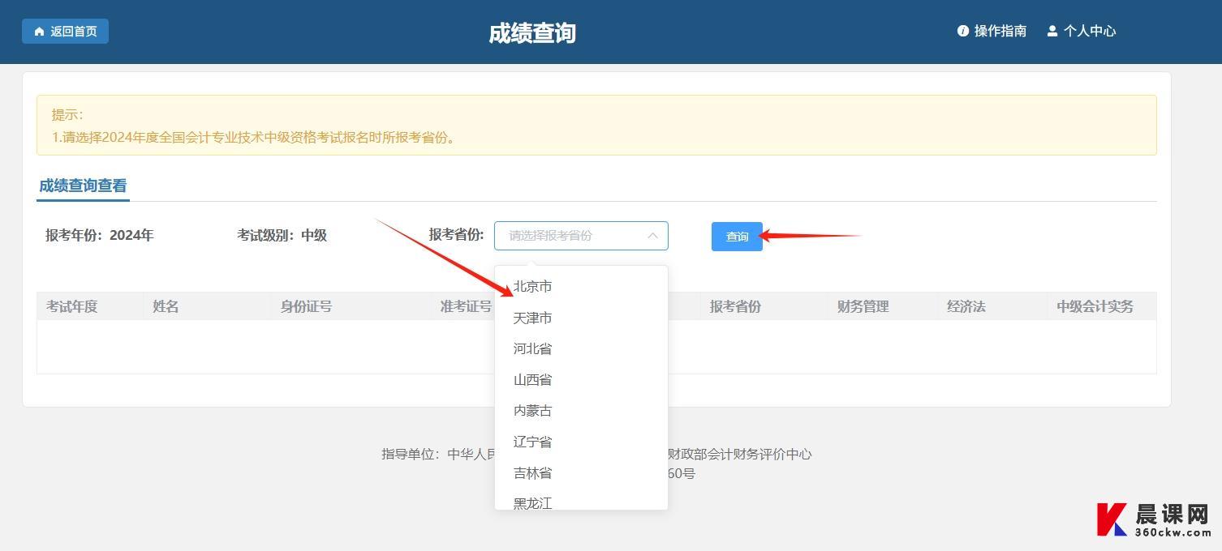Image resolution: width=1222 pixels, height=551 pixels.
Task: Click the 报考省份 table column header
Action: tap(735, 306)
